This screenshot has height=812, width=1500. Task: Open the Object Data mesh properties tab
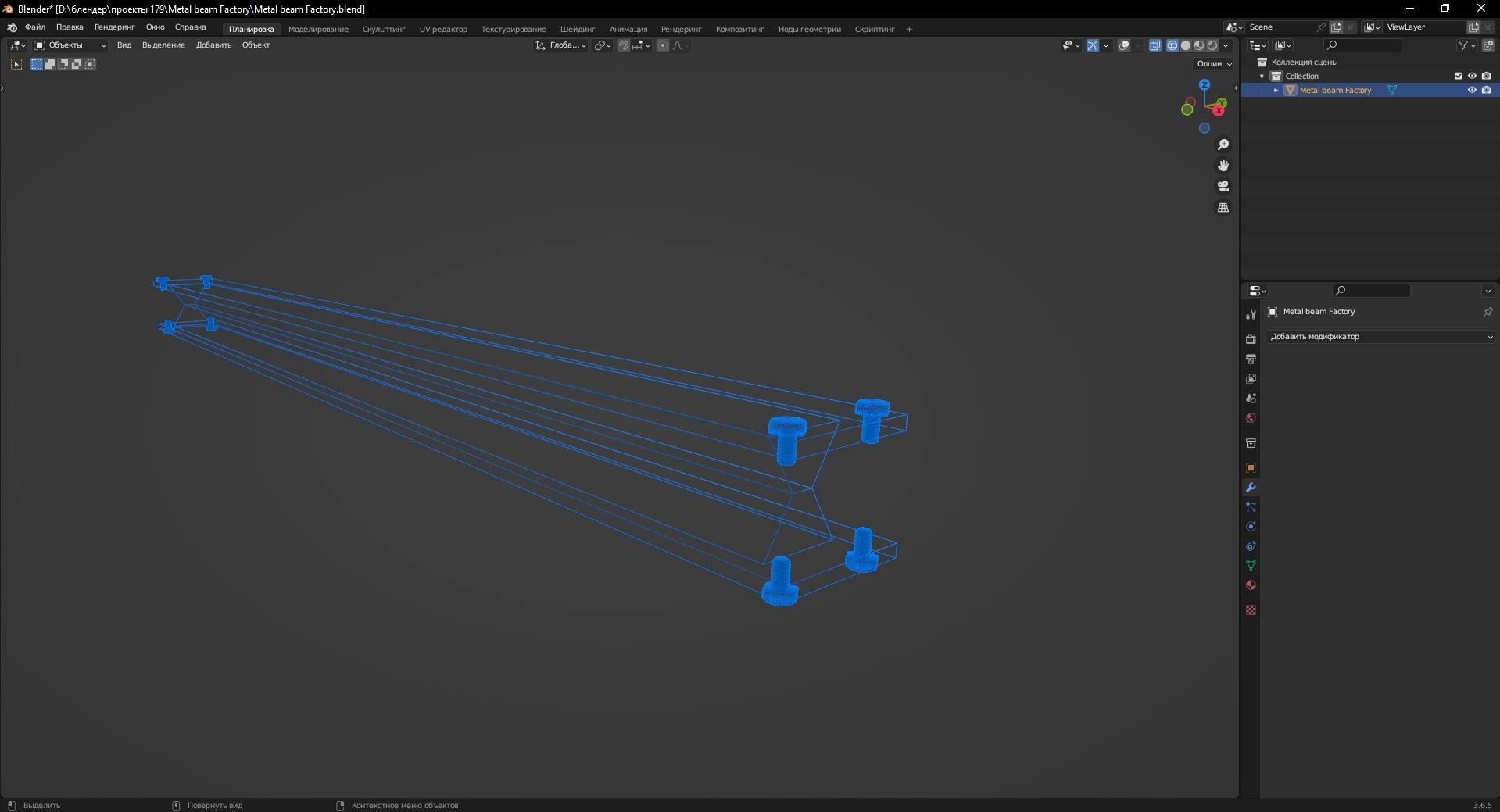(1251, 566)
